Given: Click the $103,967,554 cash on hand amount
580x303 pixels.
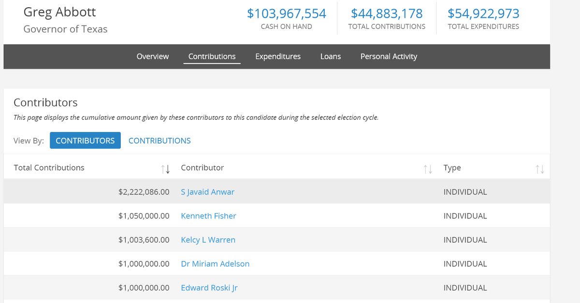Looking at the screenshot, I should pos(287,14).
